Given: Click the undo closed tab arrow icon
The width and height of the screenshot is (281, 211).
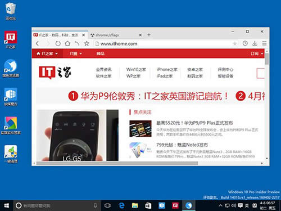Looking at the screenshot, I should click(77, 43).
